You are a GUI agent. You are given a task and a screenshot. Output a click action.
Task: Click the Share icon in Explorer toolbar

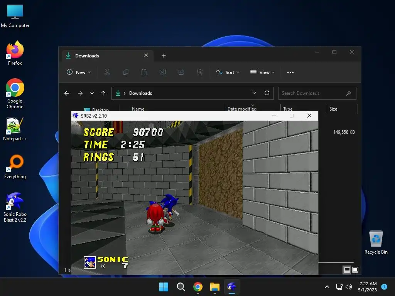pos(181,72)
